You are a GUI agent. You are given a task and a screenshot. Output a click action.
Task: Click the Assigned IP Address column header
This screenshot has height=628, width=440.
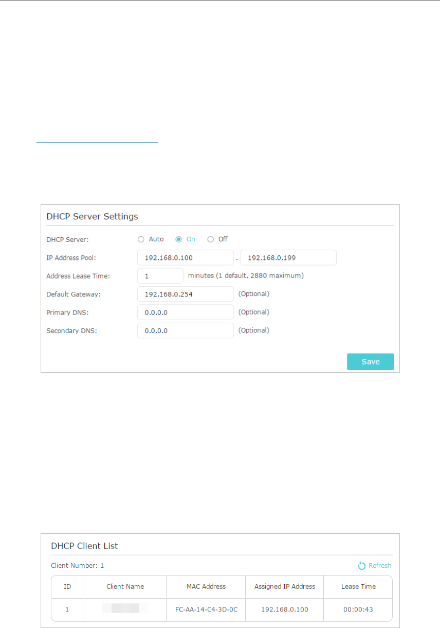tap(285, 587)
